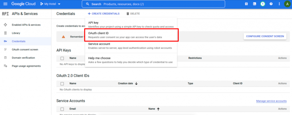The width and height of the screenshot is (292, 115).
Task: Click the Google Cloud logo
Action: coord(23,4)
